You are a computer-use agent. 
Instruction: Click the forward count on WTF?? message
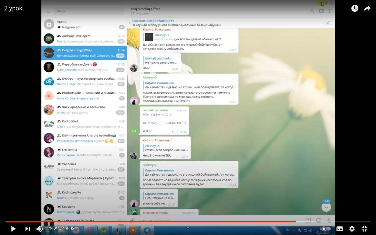tap(175, 132)
